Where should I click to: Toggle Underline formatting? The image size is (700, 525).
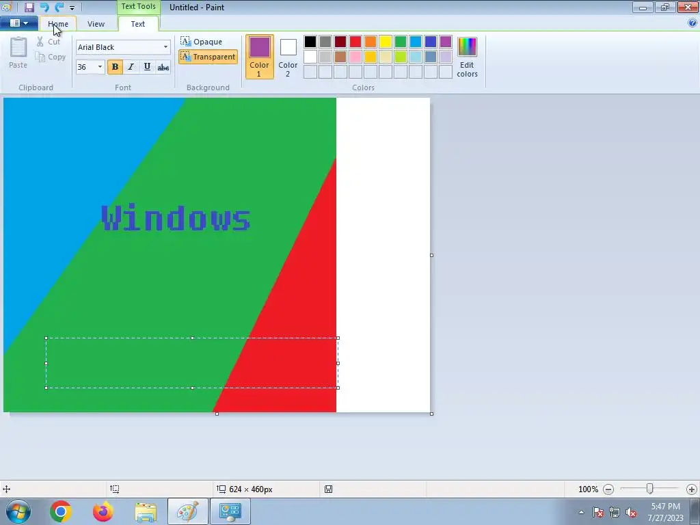pos(147,67)
